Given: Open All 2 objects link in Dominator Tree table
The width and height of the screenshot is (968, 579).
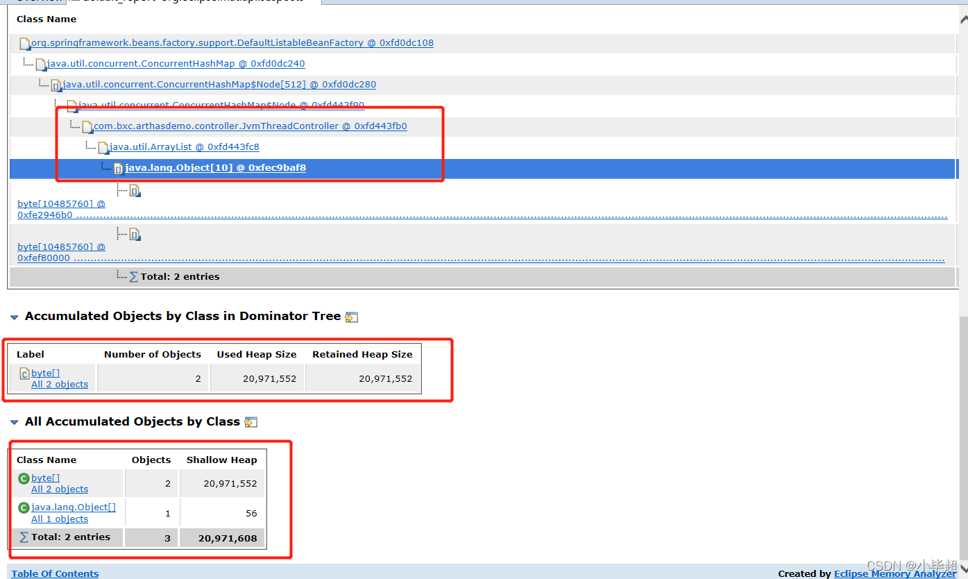Looking at the screenshot, I should [x=60, y=384].
